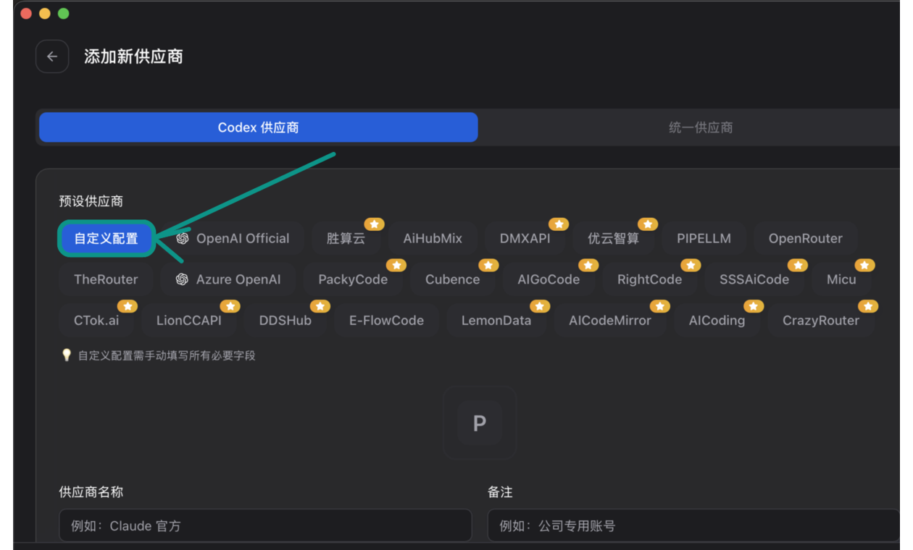Select PIPELLM preset
913x550 pixels.
[704, 239]
